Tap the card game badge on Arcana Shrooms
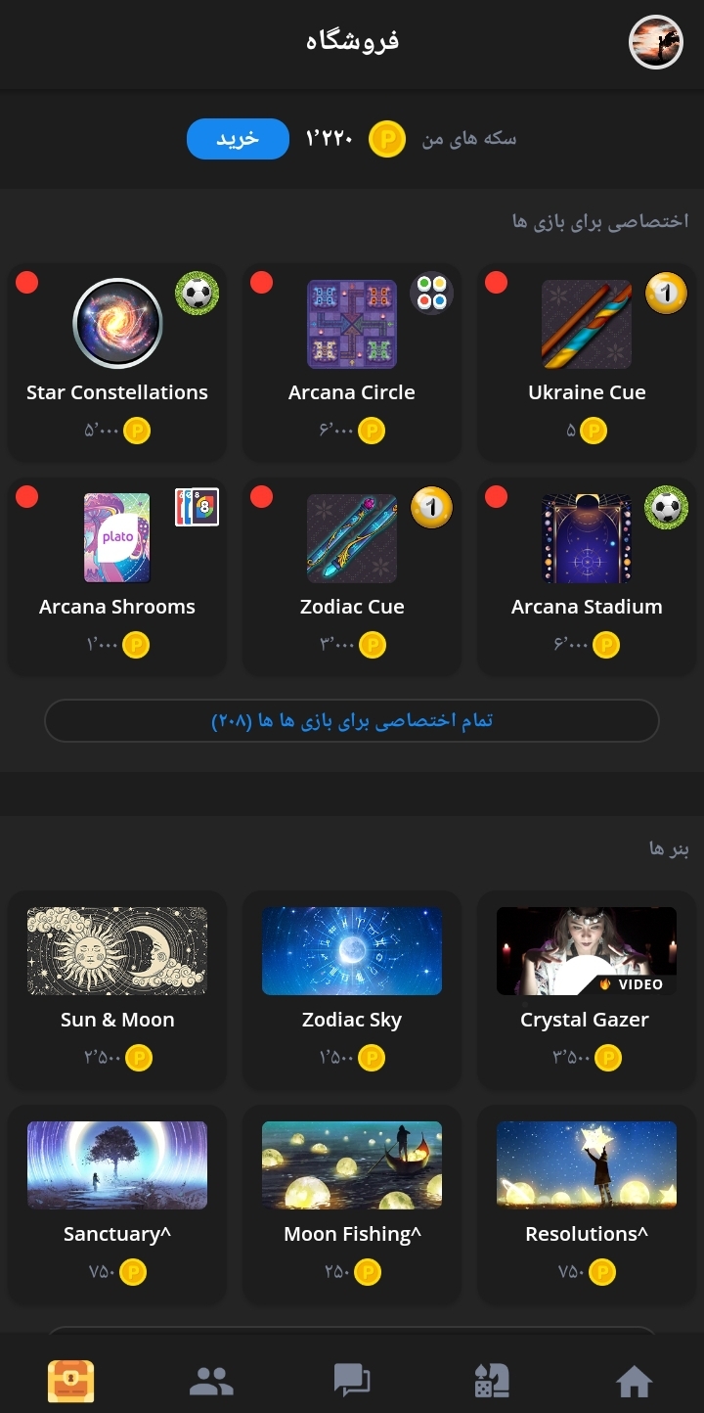This screenshot has height=1413, width=704. pyautogui.click(x=197, y=507)
